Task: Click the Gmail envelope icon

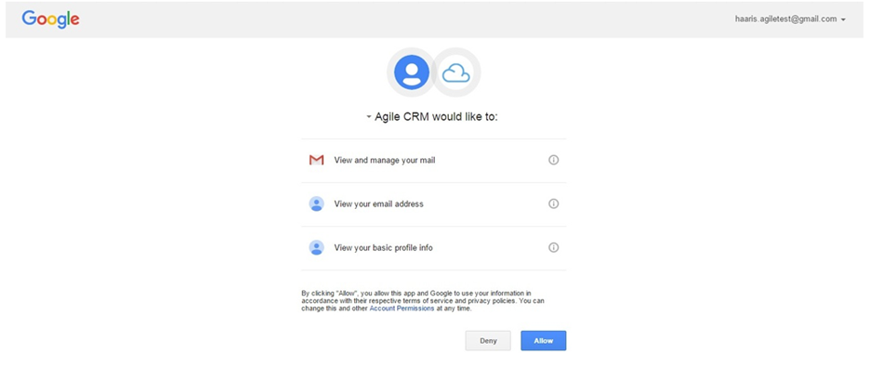Action: tap(316, 160)
